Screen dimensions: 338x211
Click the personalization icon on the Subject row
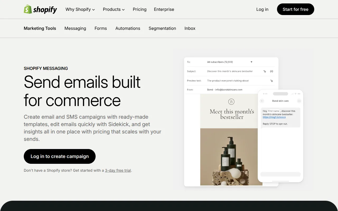click(x=271, y=71)
